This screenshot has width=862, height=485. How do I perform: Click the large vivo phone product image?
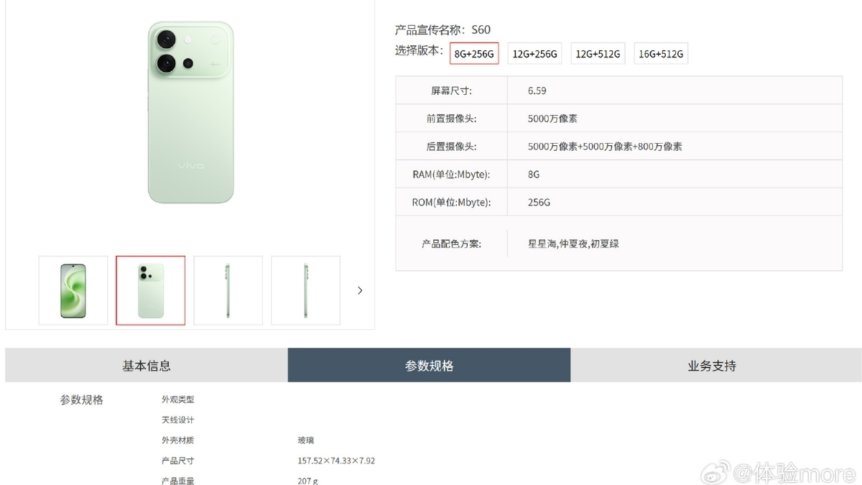point(191,112)
